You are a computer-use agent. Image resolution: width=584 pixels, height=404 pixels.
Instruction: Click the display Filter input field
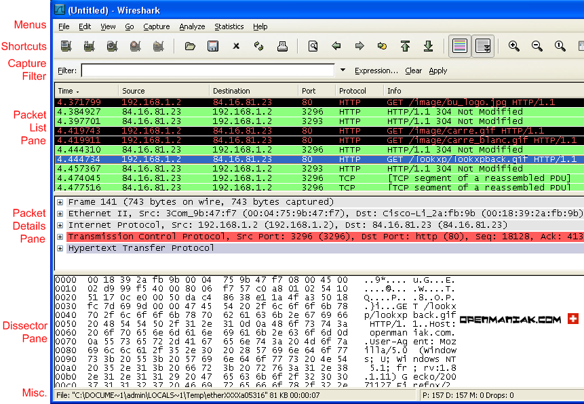click(x=208, y=70)
